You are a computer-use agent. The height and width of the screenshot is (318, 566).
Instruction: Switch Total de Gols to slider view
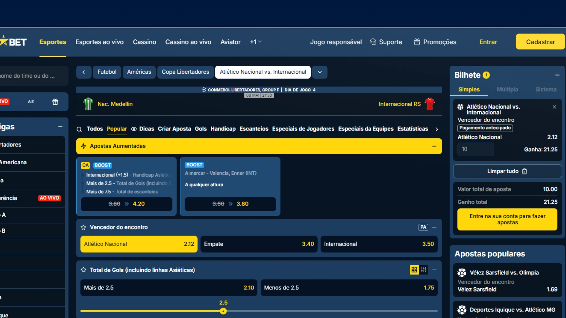[x=424, y=270]
